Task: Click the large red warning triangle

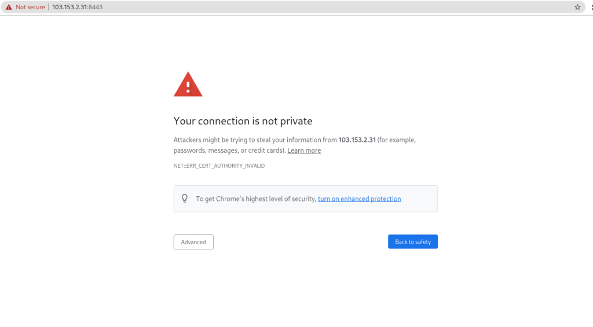Action: [x=188, y=84]
